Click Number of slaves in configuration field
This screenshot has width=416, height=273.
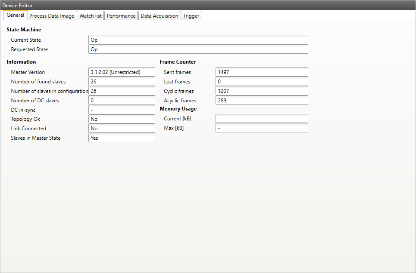click(121, 91)
